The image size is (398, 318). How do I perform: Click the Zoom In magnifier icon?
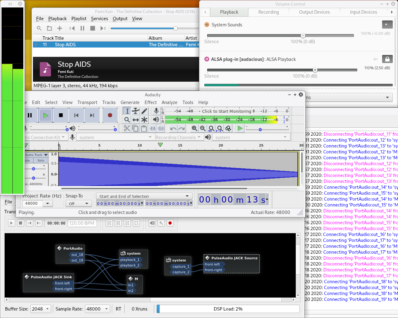tap(194, 128)
